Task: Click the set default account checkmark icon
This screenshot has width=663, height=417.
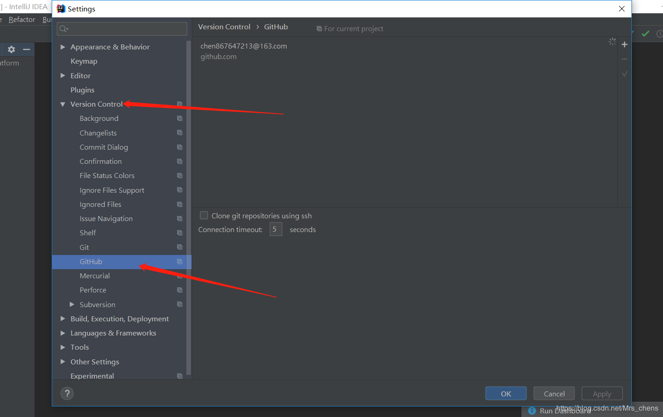Action: coord(624,74)
